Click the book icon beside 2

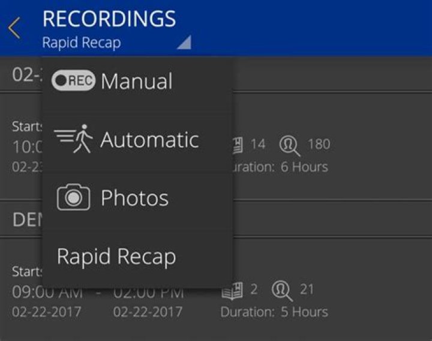232,291
